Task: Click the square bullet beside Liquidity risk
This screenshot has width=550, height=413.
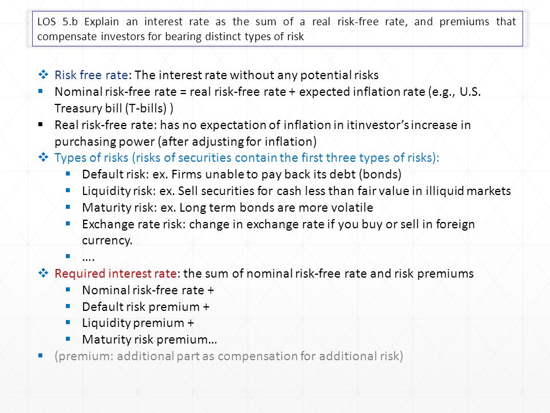Action: 68,190
